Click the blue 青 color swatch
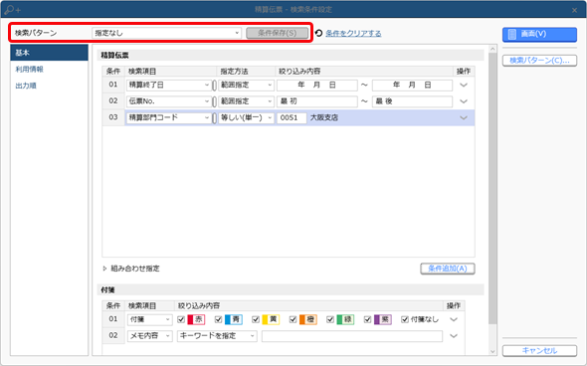The image size is (587, 366). 233,319
